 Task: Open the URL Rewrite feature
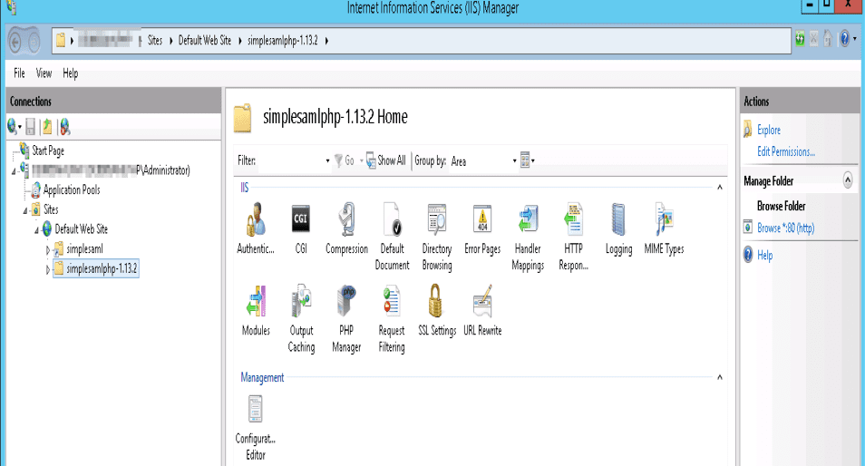tap(482, 302)
